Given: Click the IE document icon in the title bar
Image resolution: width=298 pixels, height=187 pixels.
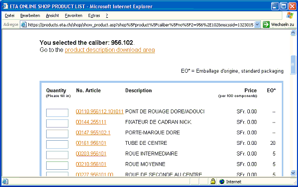Looking at the screenshot, I should 5,6.
